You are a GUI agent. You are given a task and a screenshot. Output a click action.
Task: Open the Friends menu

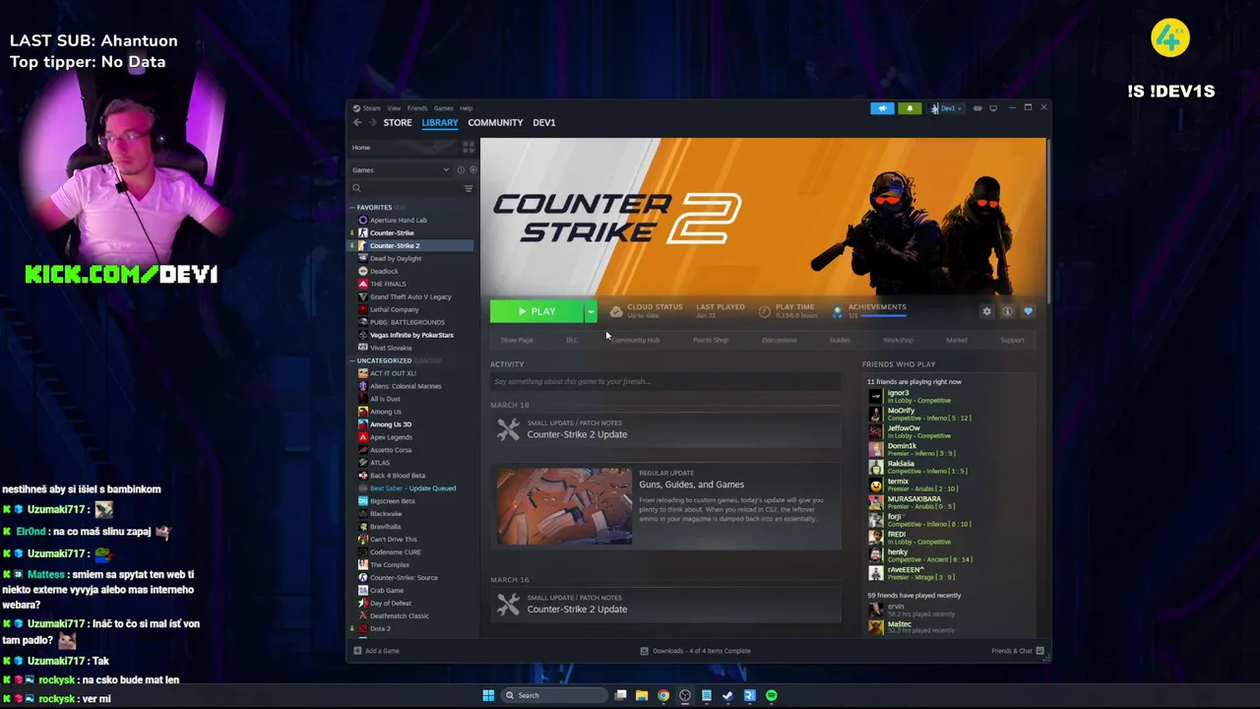(417, 108)
